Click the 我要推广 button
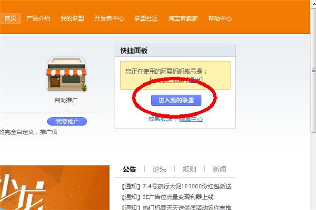316x210 pixels. tap(67, 122)
